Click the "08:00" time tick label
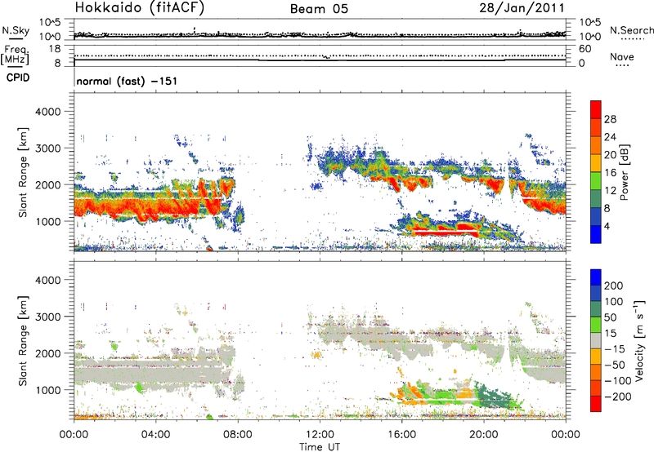The width and height of the screenshot is (654, 452). [x=238, y=435]
